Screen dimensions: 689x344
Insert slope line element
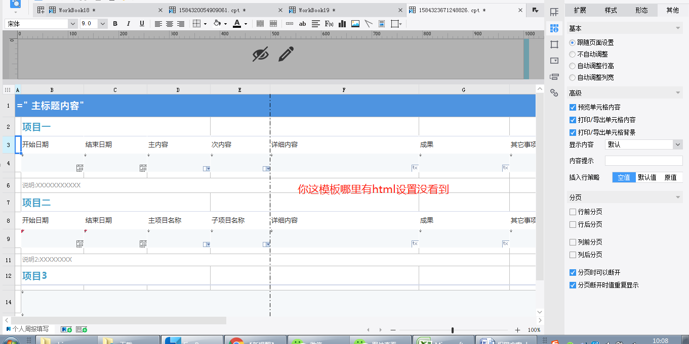pos(369,24)
